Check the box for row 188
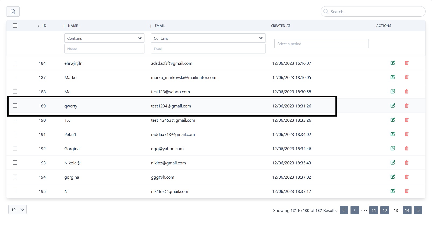This screenshot has height=238, width=432. (15, 91)
